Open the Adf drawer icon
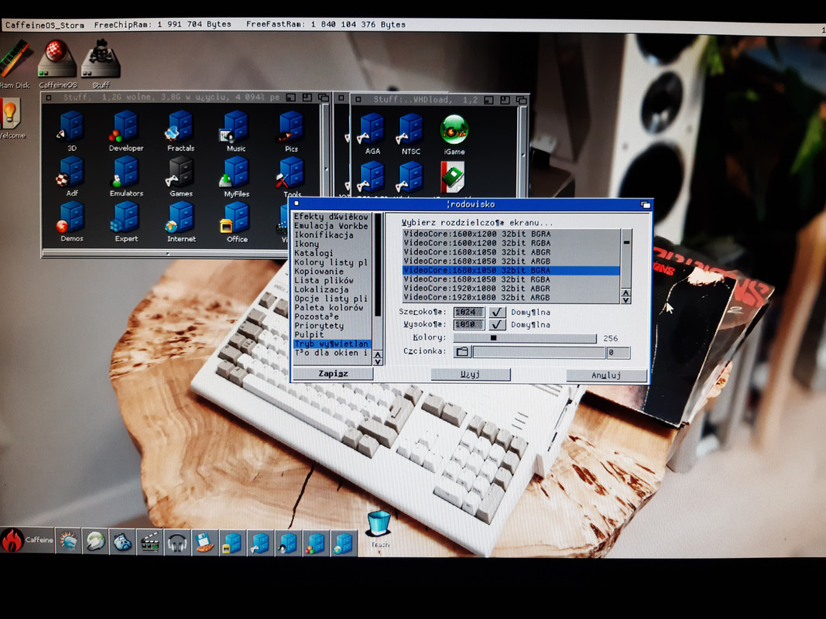The height and width of the screenshot is (619, 826). coord(72,172)
